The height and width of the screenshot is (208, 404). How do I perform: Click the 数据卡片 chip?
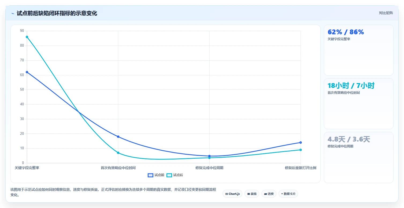(x=288, y=194)
